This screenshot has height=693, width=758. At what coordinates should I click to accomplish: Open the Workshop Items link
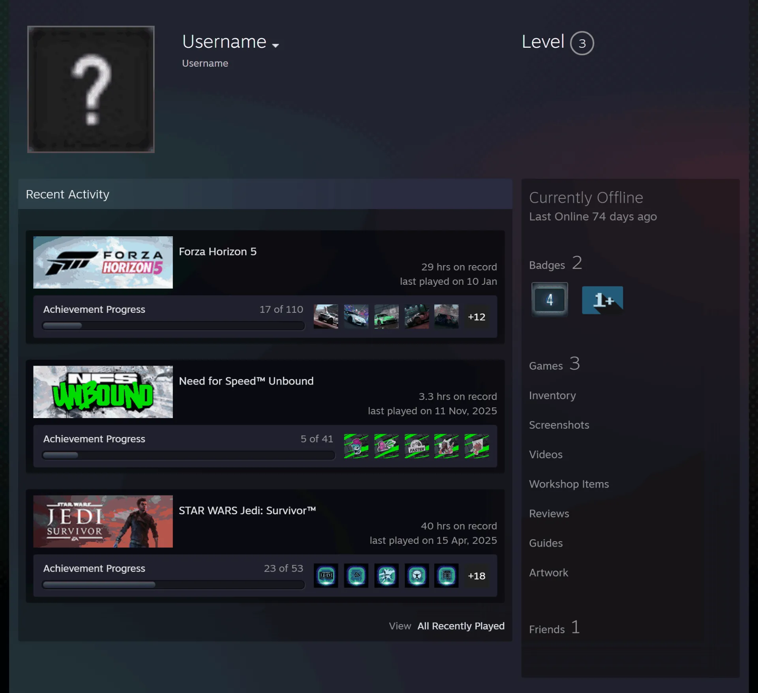(569, 484)
